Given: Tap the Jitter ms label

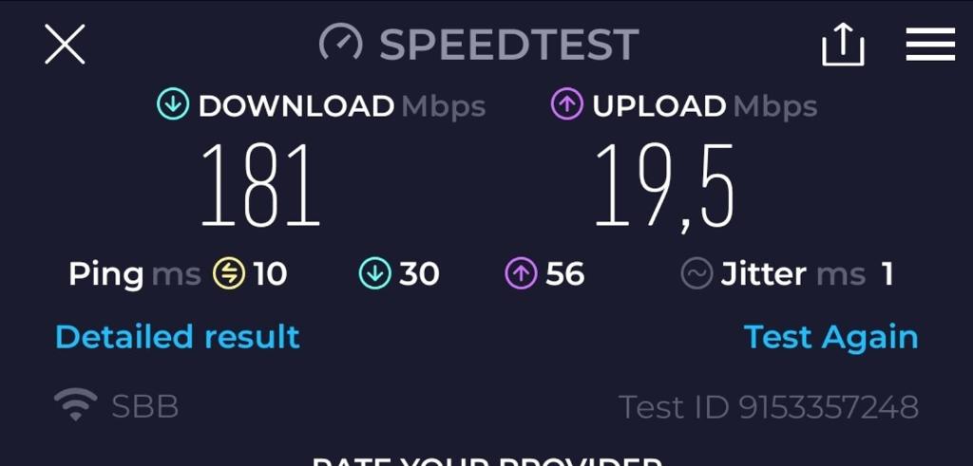Looking at the screenshot, I should 793,274.
